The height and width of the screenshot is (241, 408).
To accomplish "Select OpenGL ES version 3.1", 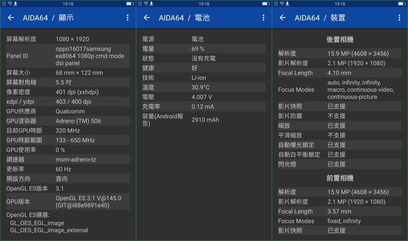I will coord(59,188).
